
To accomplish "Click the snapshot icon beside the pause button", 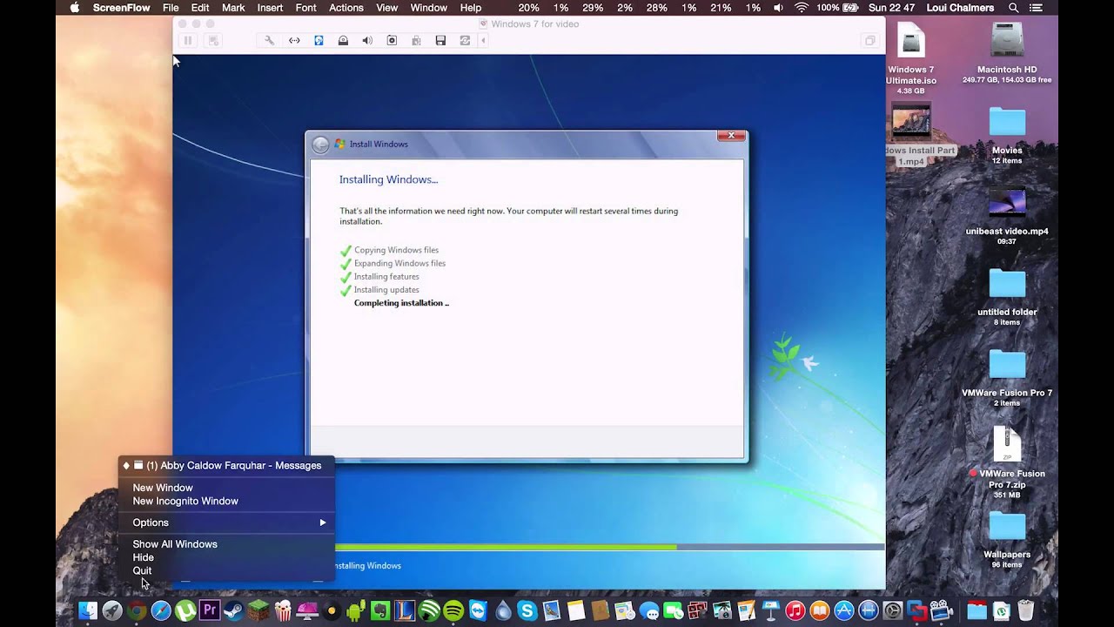I will (x=213, y=40).
